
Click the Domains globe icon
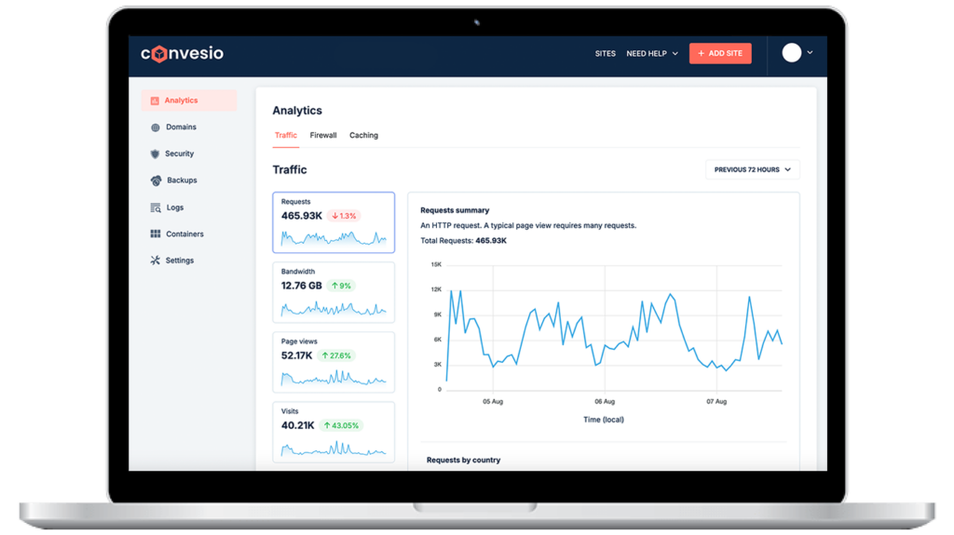pyautogui.click(x=156, y=127)
